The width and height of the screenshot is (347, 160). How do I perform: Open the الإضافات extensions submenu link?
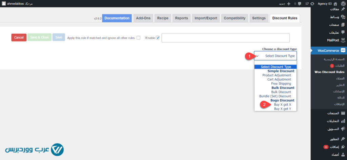click(340, 104)
